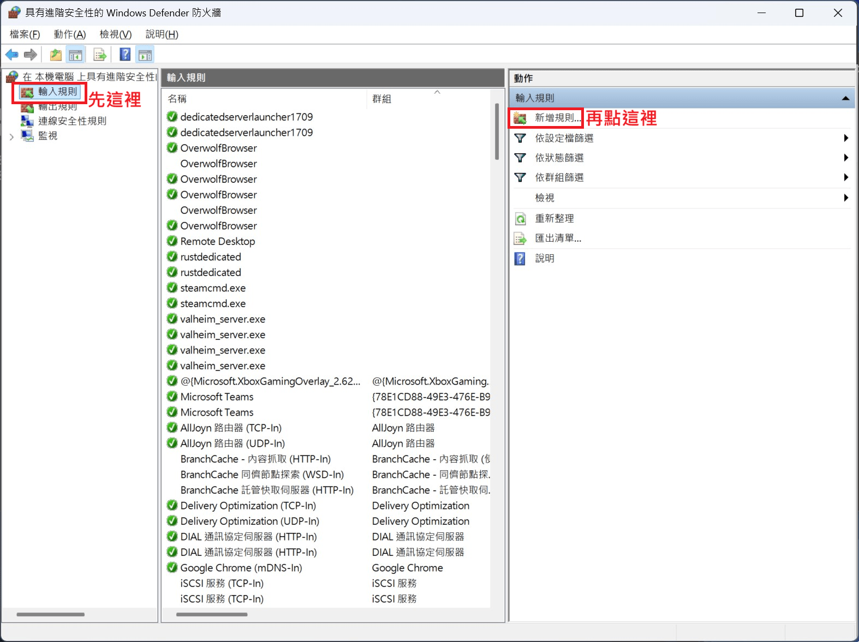Click the filter icon beside 依設定檔篩選

point(520,138)
